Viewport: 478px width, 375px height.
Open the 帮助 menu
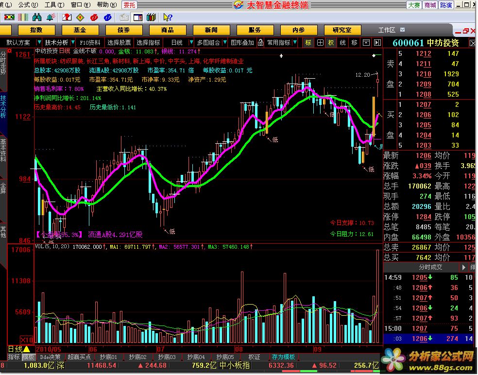107,4
